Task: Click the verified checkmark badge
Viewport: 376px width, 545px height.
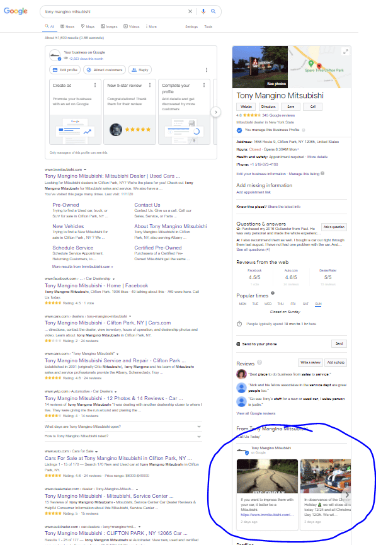Action: 239,130
